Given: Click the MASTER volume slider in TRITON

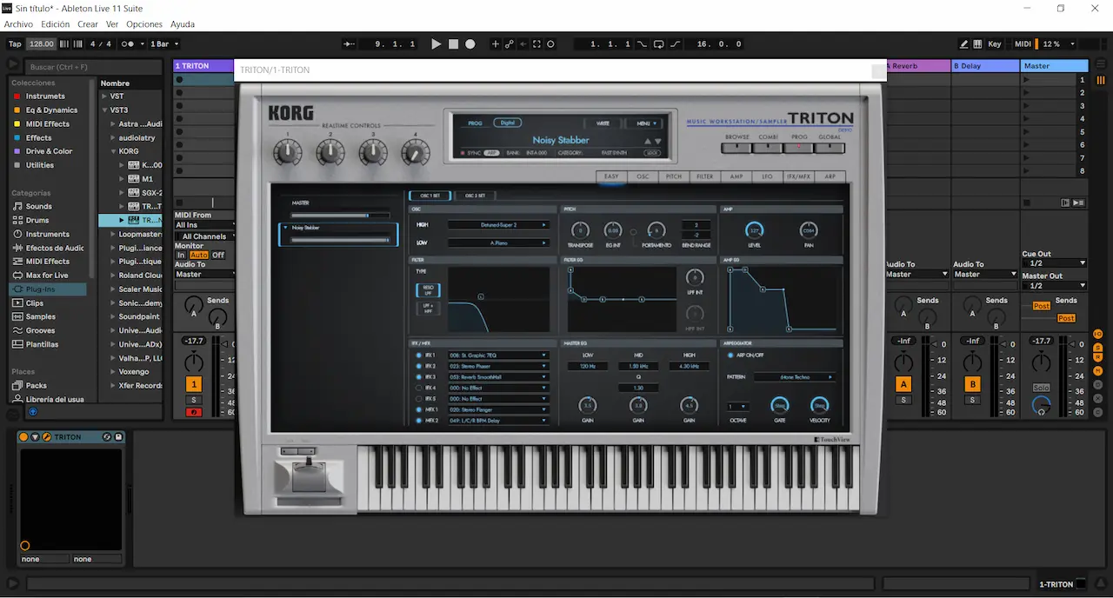Looking at the screenshot, I should 341,215.
